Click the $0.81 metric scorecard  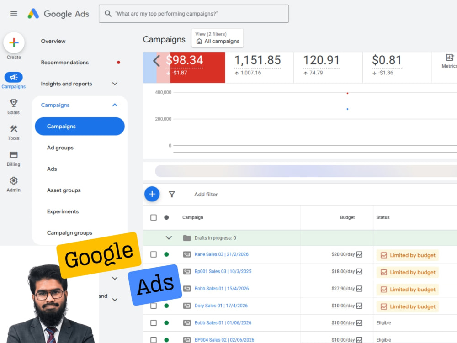coord(397,67)
